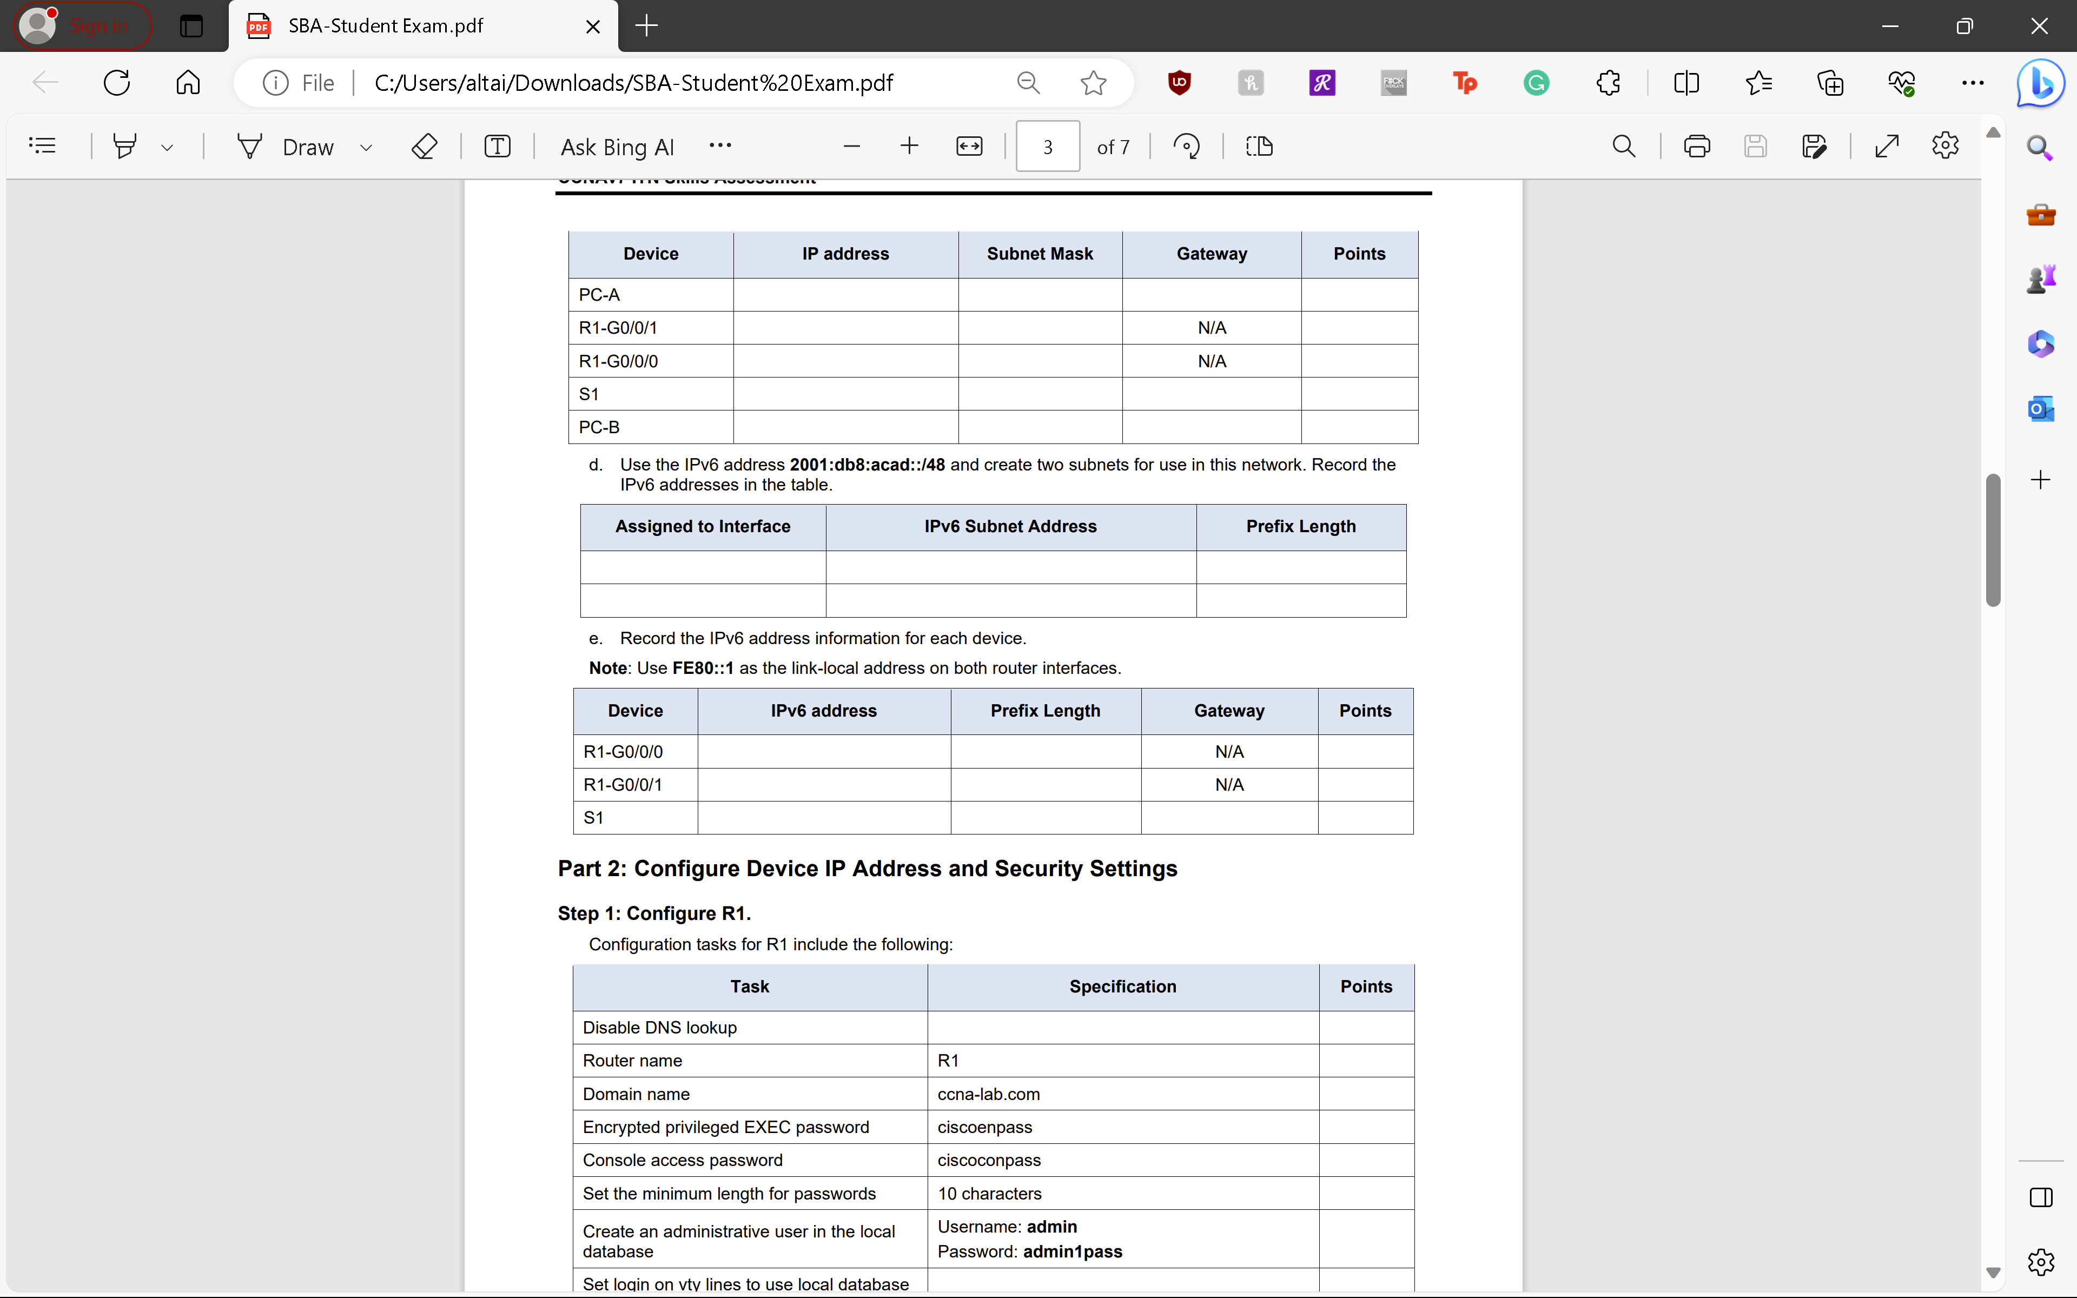Click the page number input field
The height and width of the screenshot is (1298, 2077).
click(x=1047, y=147)
